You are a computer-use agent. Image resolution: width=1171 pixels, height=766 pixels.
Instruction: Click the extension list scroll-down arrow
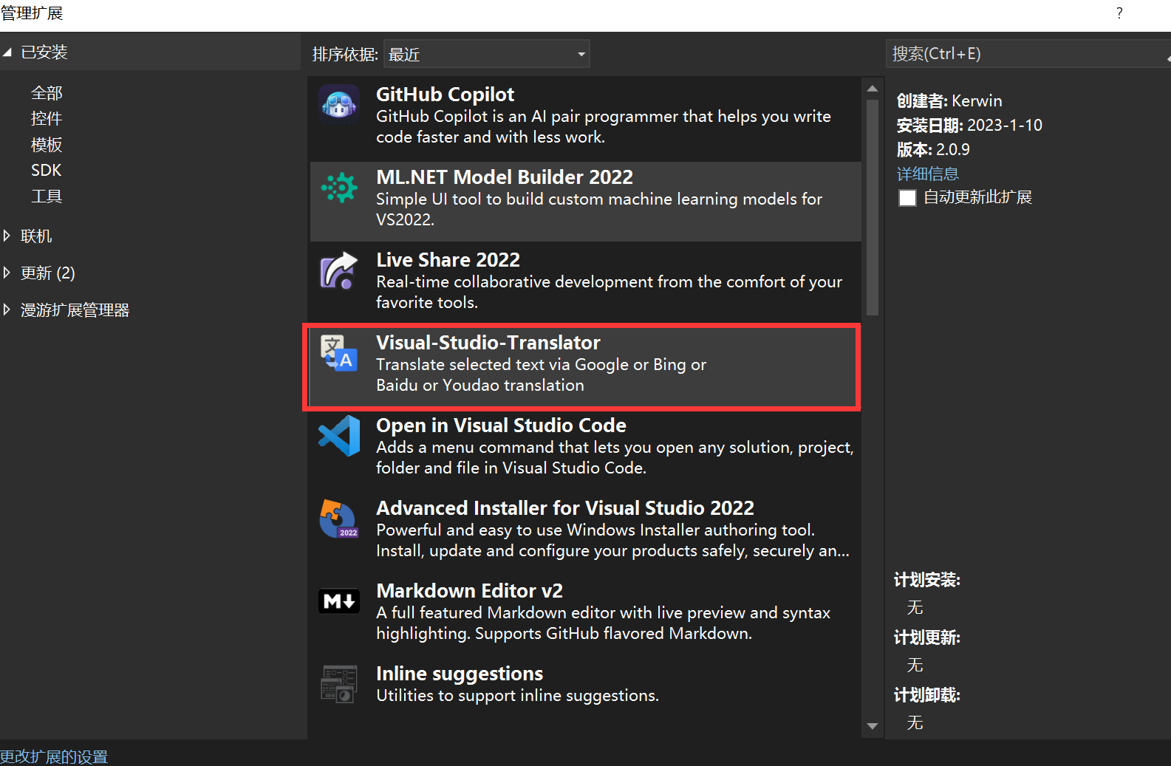coord(873,726)
